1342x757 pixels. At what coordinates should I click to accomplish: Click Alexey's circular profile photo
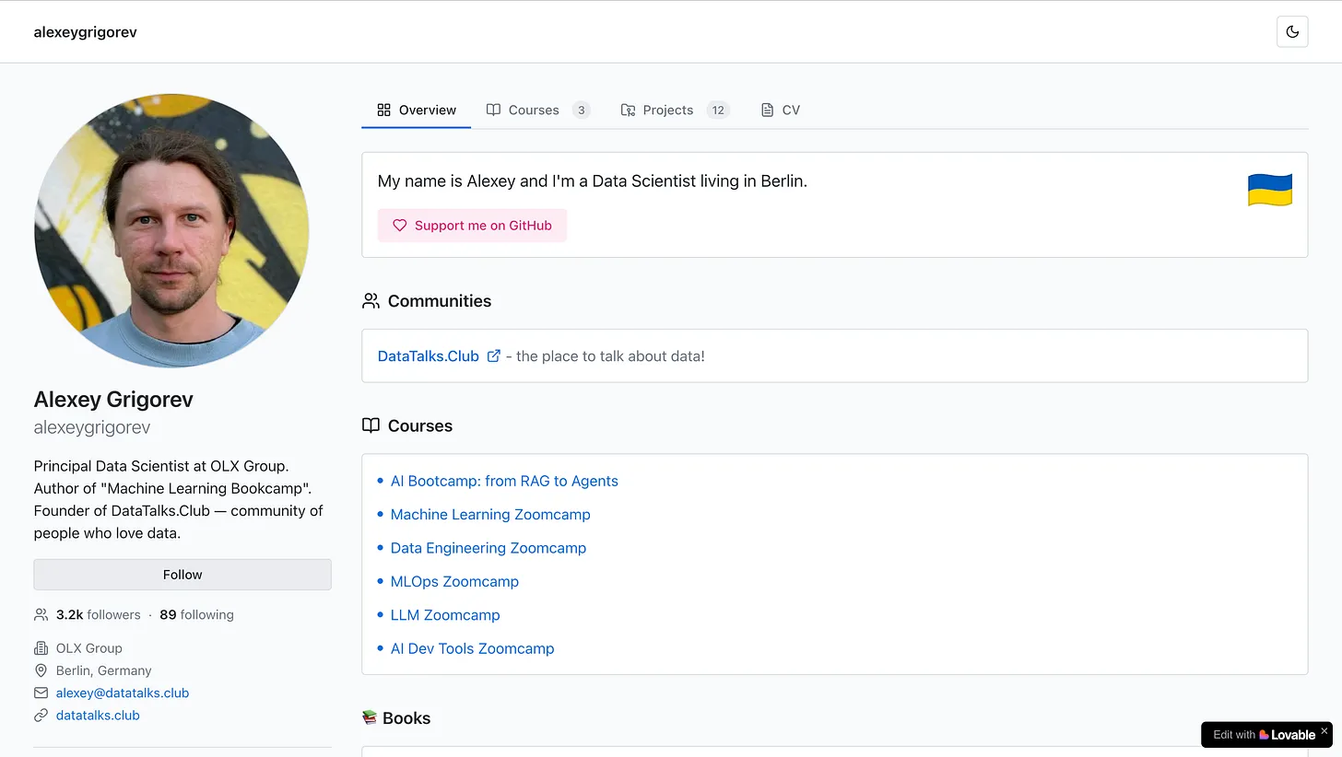click(171, 231)
